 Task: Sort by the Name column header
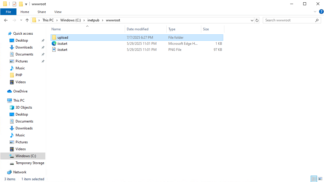[87, 29]
